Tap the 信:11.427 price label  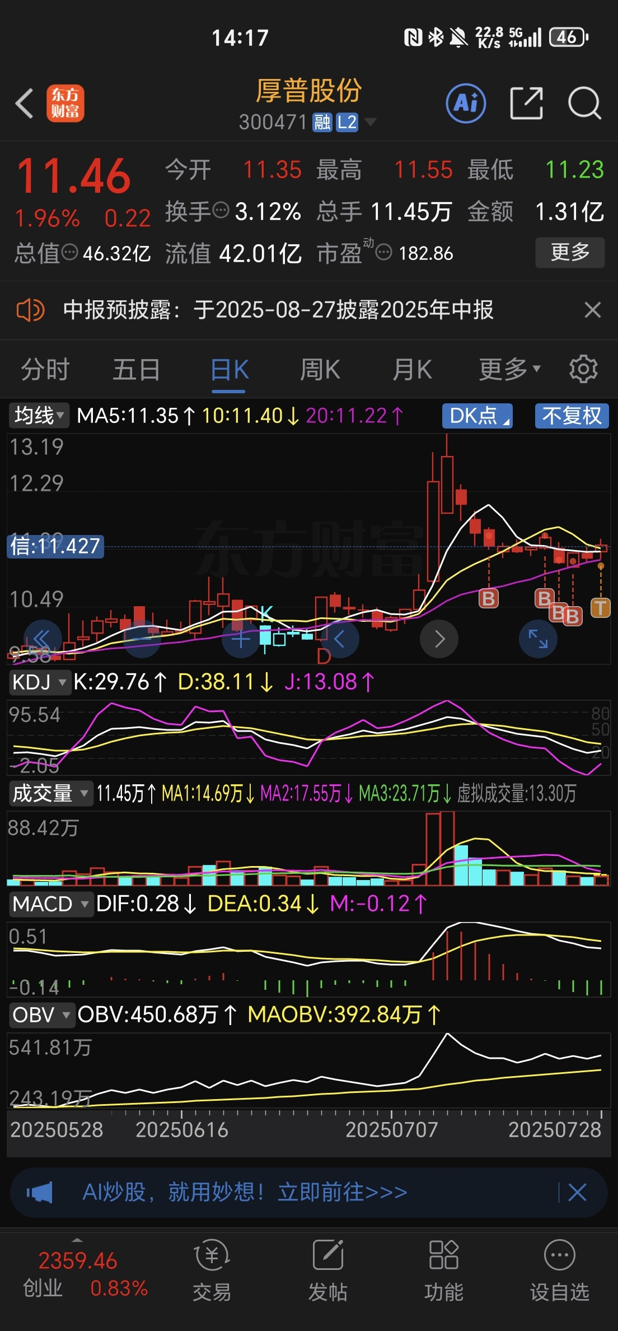(55, 546)
